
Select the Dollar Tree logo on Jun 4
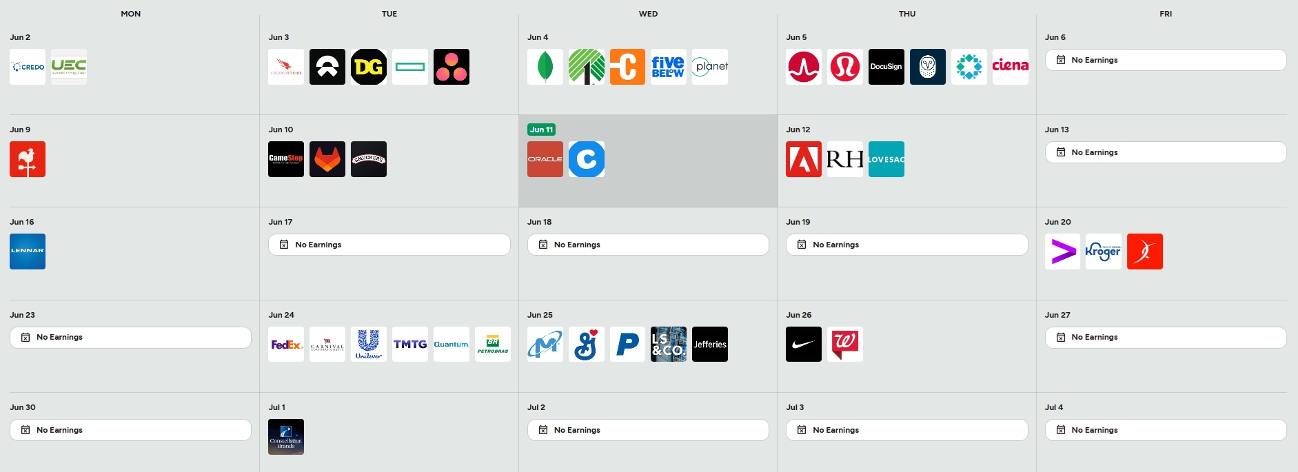(587, 67)
